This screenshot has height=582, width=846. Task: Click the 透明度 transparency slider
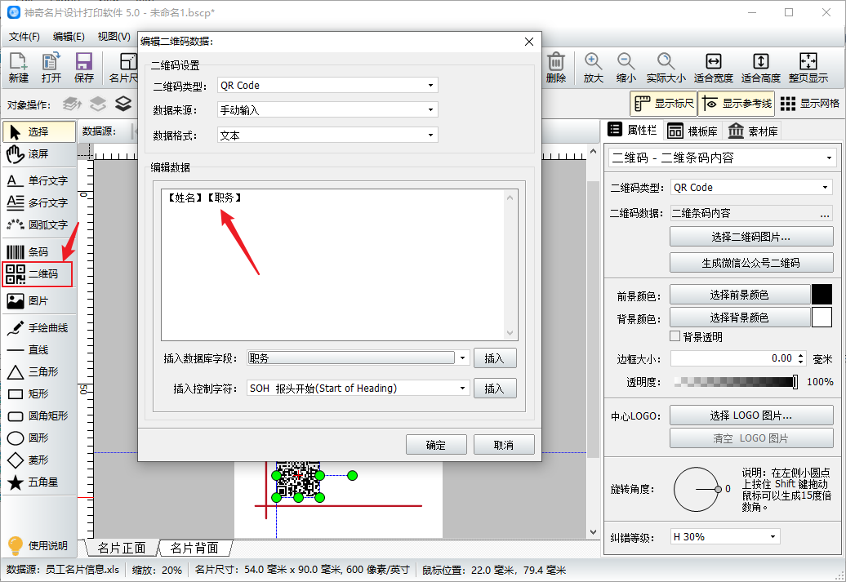(x=736, y=382)
